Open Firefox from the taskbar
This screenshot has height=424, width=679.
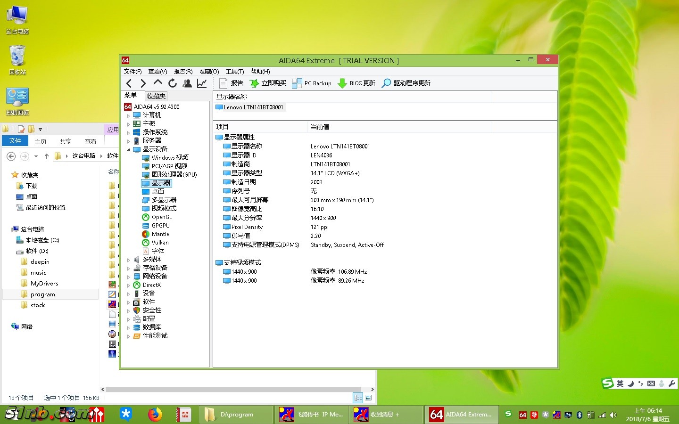click(x=155, y=415)
